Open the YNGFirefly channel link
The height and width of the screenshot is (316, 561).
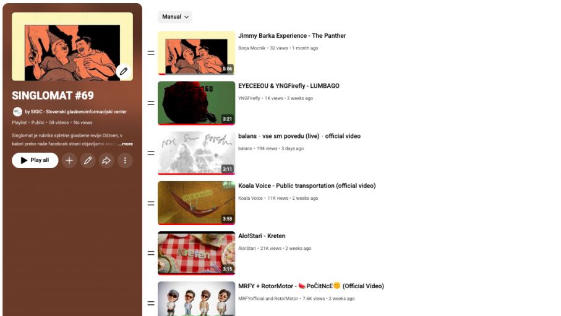click(x=249, y=98)
